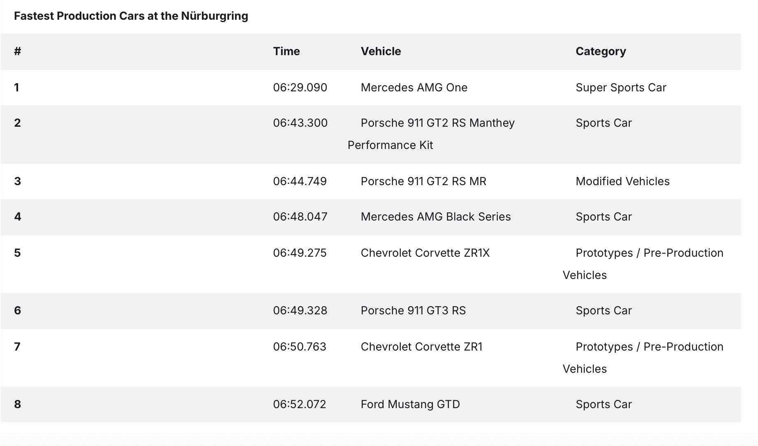Click the # rank column header
Image resolution: width=758 pixels, height=446 pixels.
[17, 51]
